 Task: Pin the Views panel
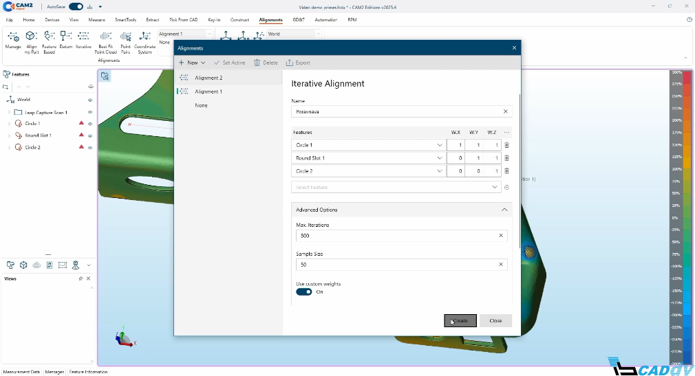[x=81, y=278]
